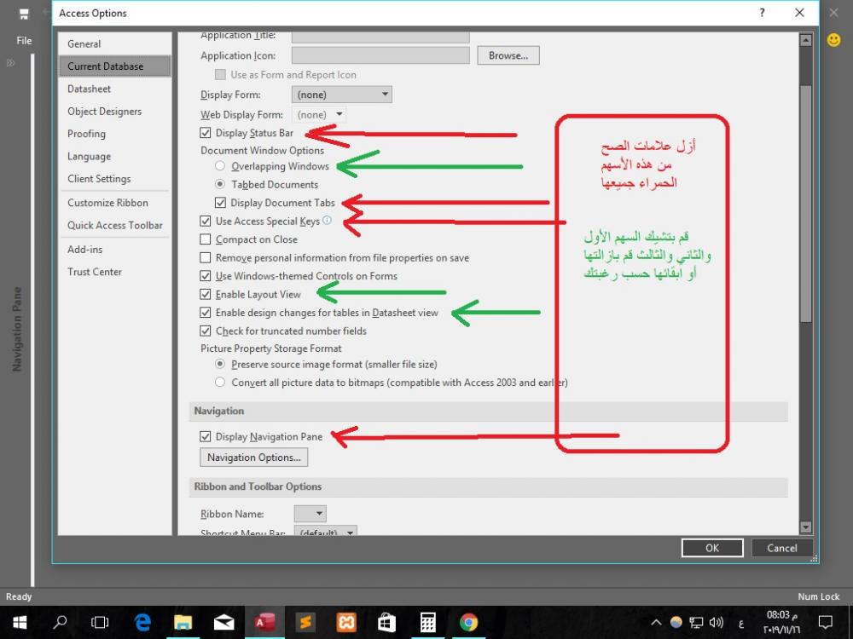Click the tray icon left of network
This screenshot has height=639, width=853.
click(x=676, y=623)
